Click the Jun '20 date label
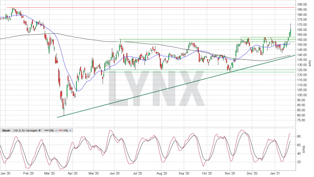This screenshot has width=314, height=177. coord(115,173)
